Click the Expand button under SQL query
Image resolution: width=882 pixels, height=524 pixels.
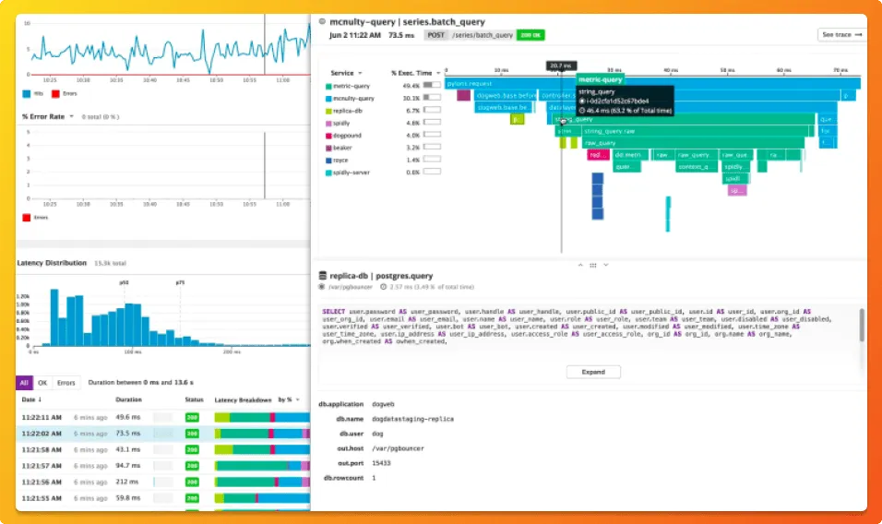point(593,372)
